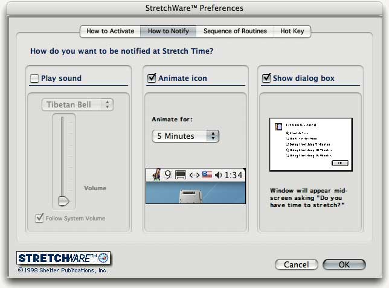Click the StretchWare logo
Image resolution: width=389 pixels, height=288 pixels.
(63, 258)
